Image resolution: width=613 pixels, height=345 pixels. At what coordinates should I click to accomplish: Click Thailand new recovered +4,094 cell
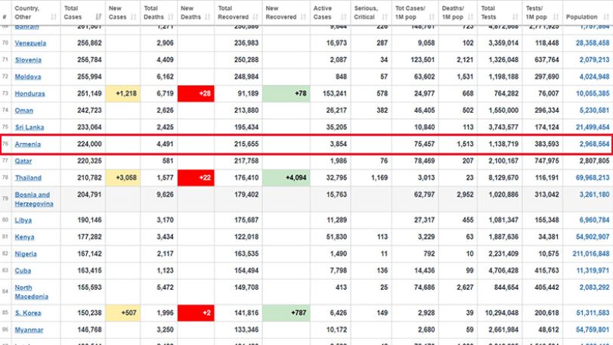pyautogui.click(x=286, y=178)
